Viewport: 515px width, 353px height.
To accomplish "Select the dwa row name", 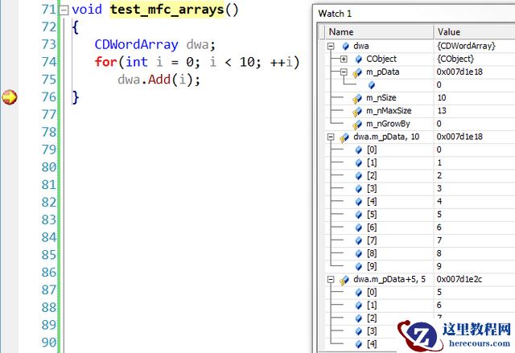I will tap(361, 46).
